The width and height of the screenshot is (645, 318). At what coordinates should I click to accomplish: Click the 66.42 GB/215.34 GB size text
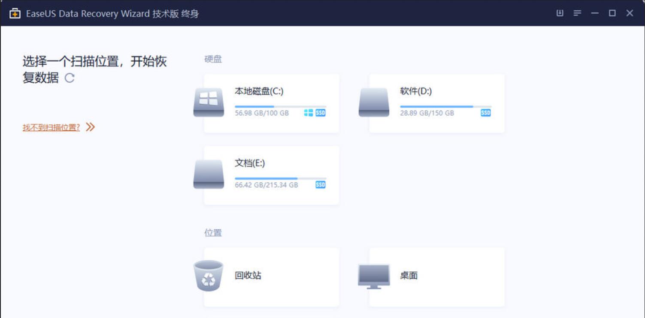pos(266,185)
